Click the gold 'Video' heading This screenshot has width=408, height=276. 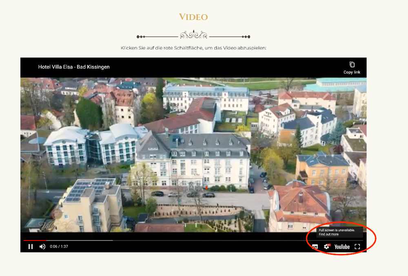tap(193, 17)
